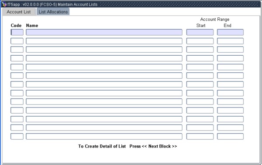Click the Code field in third row

17,50
